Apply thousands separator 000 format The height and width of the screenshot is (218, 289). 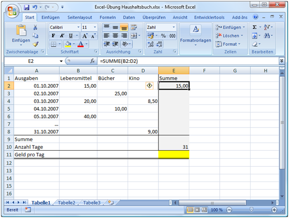[x=172, y=36]
